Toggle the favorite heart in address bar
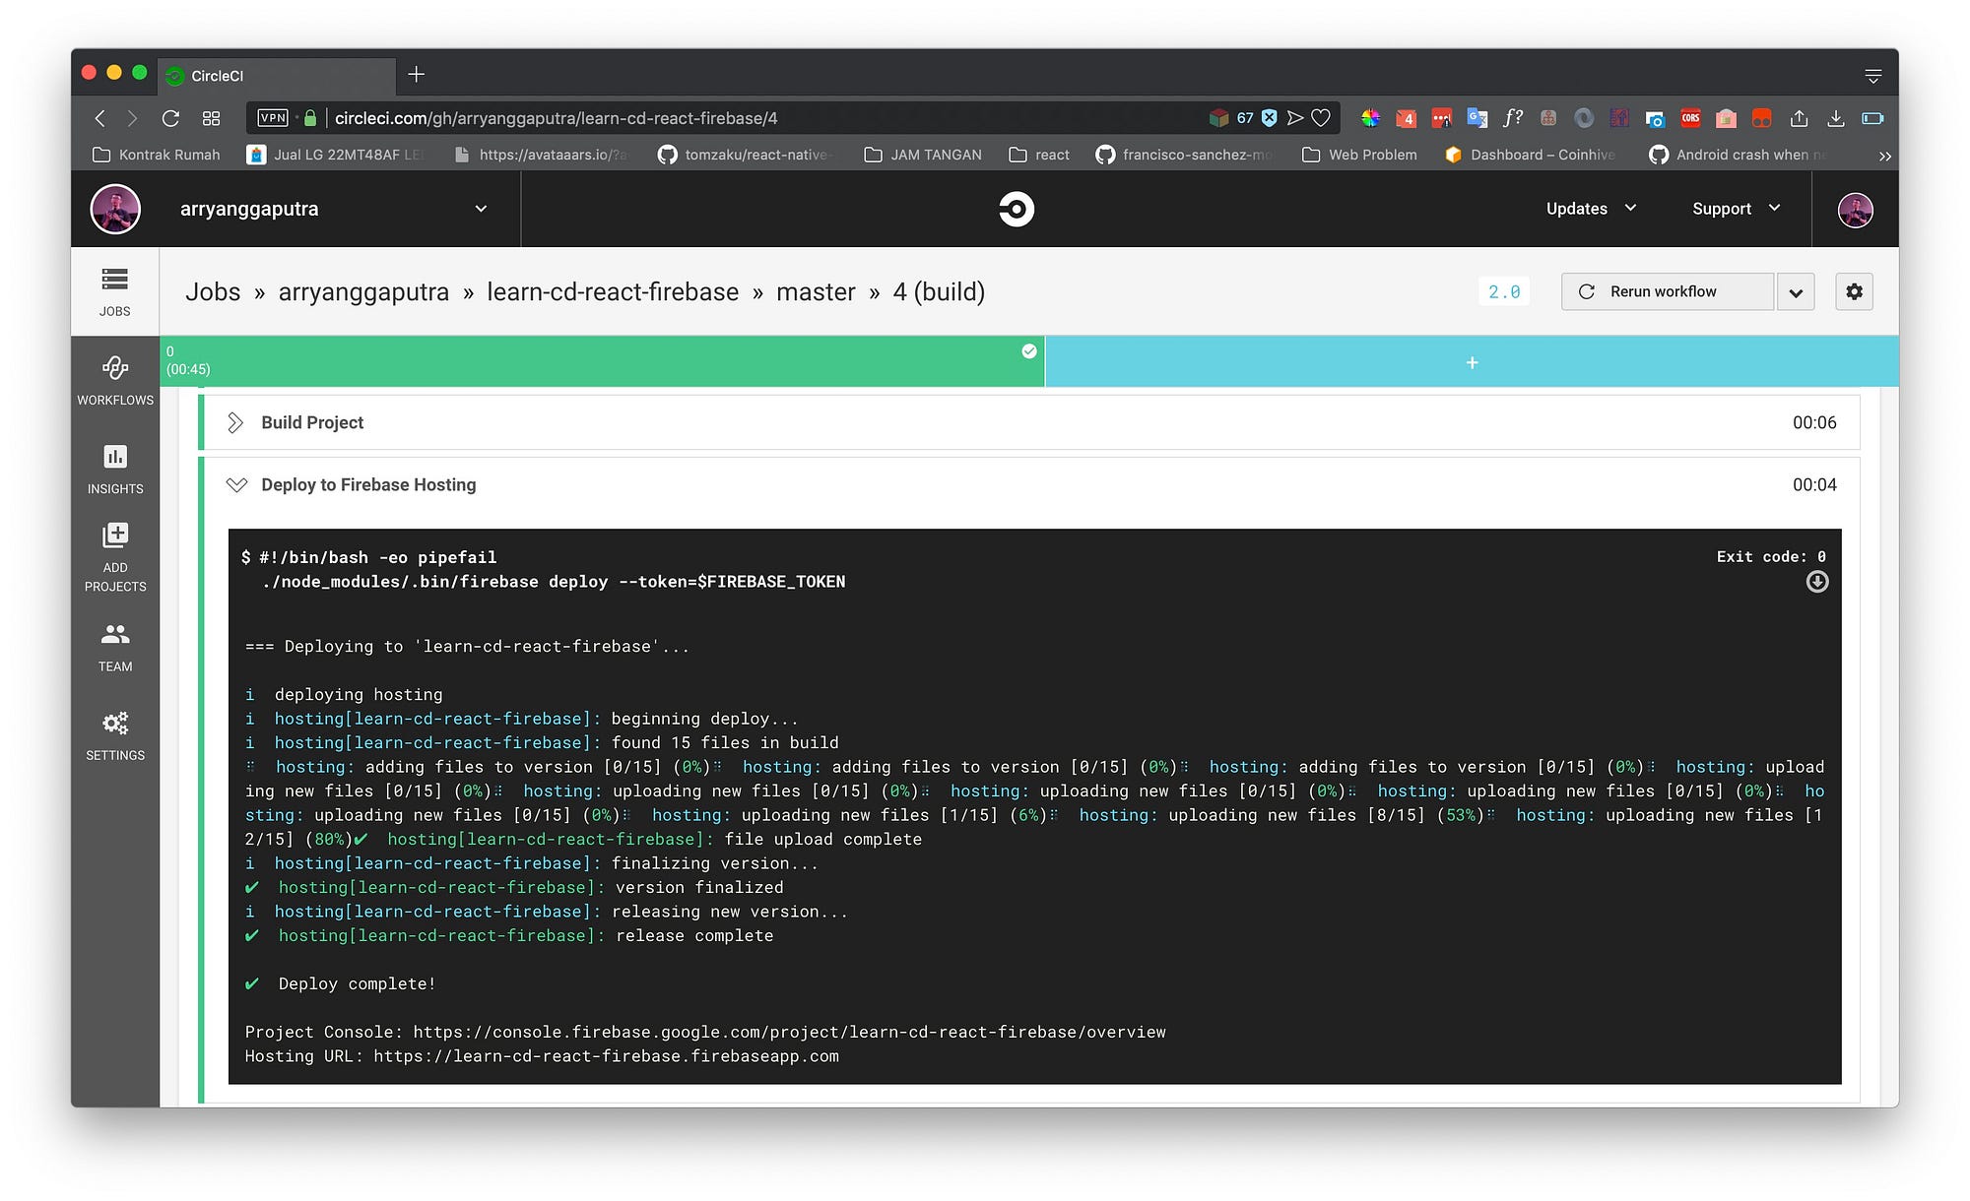 point(1322,117)
